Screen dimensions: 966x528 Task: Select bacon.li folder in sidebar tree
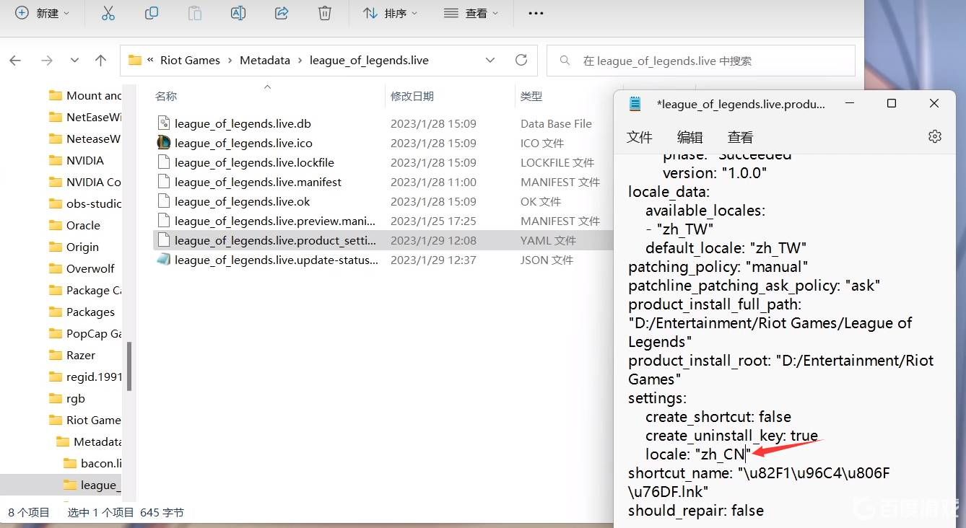(x=92, y=463)
